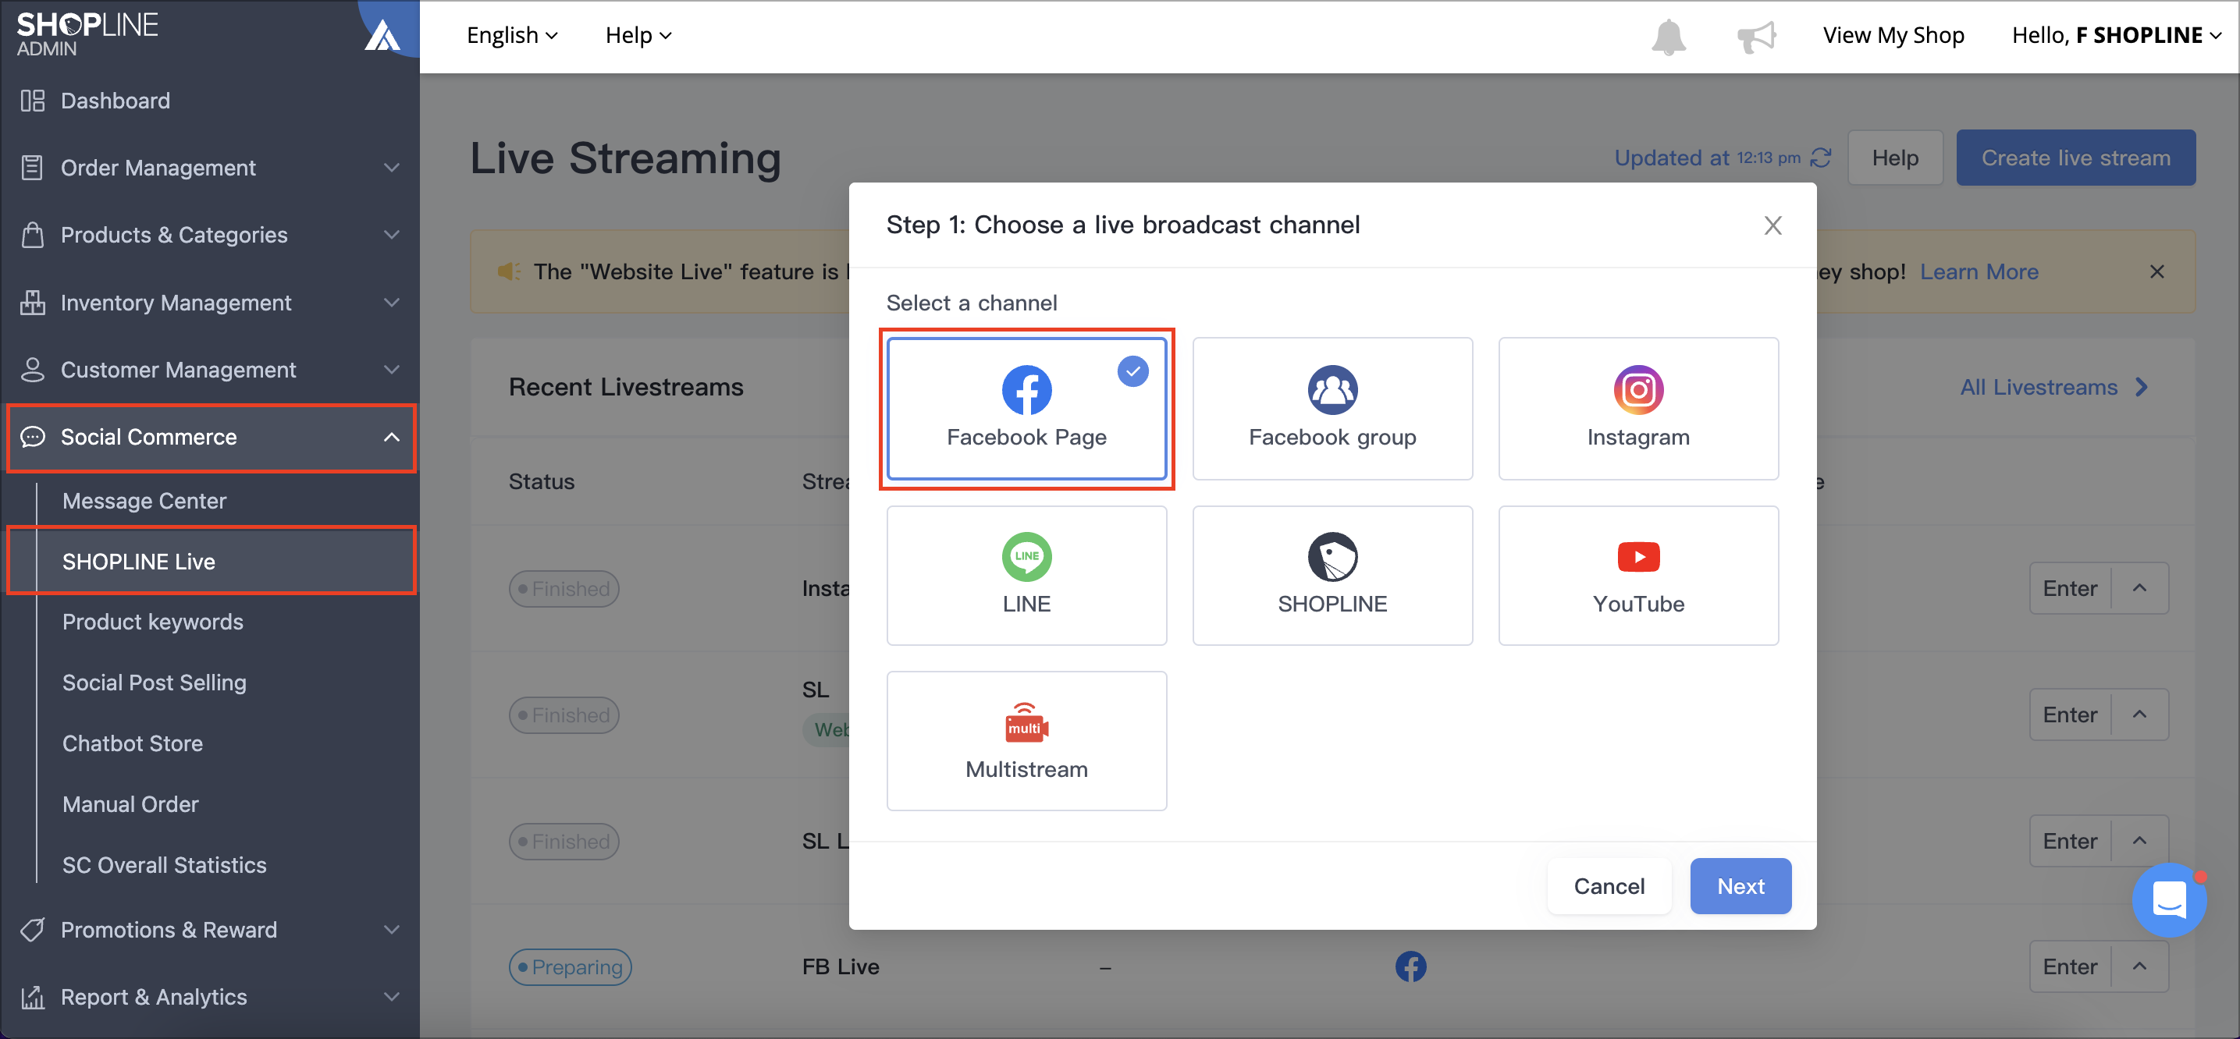Select the Facebook Page channel

click(1026, 408)
